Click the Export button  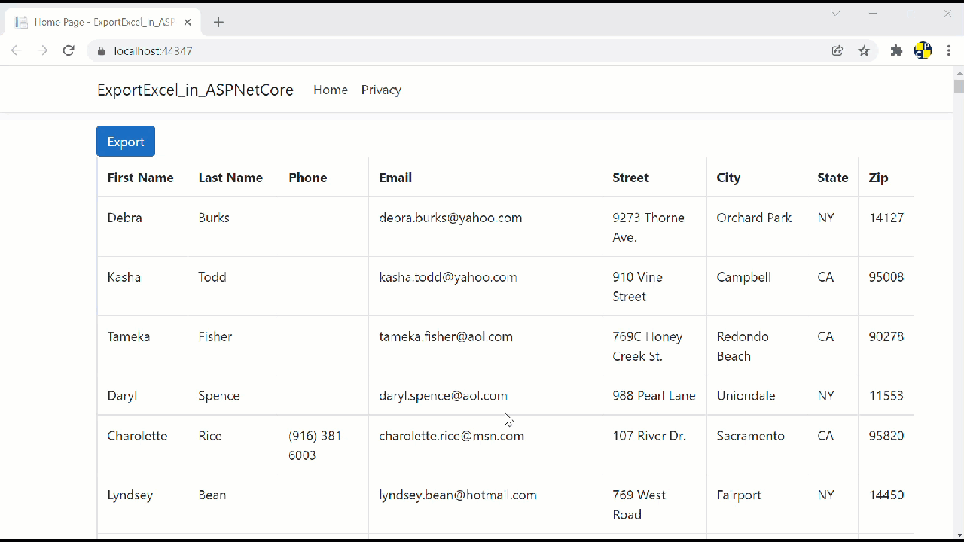(x=126, y=142)
